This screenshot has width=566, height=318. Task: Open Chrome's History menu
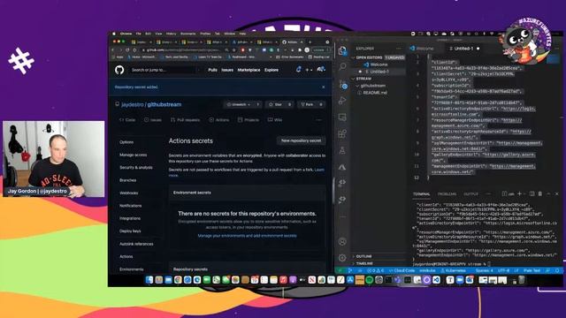click(171, 34)
